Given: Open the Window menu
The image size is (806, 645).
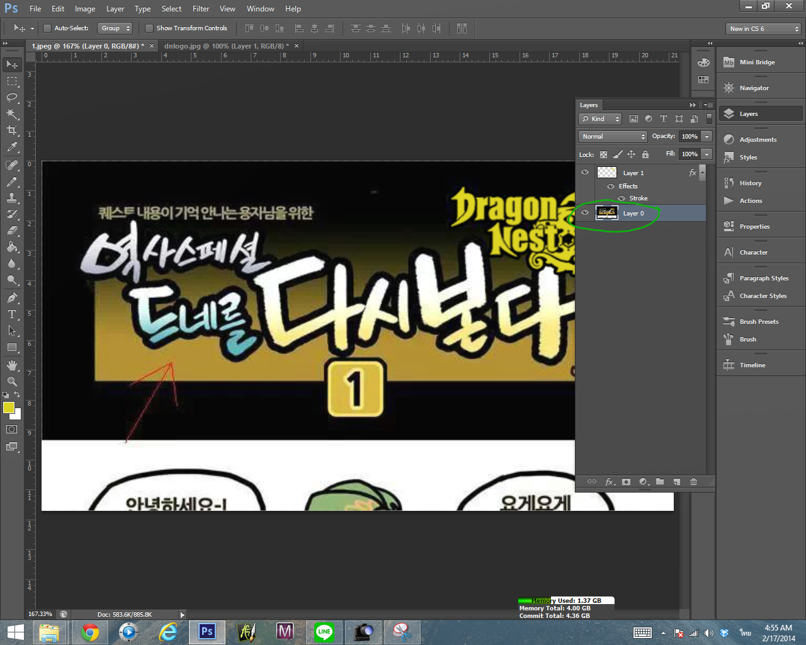Looking at the screenshot, I should [261, 9].
